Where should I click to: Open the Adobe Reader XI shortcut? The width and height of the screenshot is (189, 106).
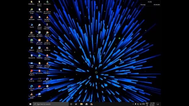pyautogui.click(x=32, y=73)
